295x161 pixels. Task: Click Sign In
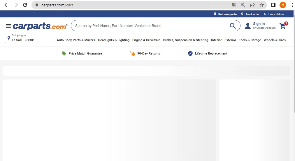259,24
